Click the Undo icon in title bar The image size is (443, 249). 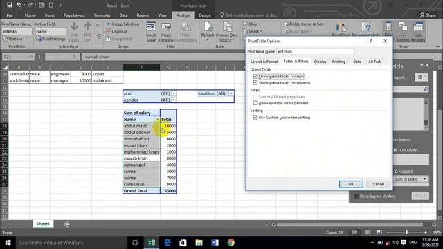coord(19,5)
